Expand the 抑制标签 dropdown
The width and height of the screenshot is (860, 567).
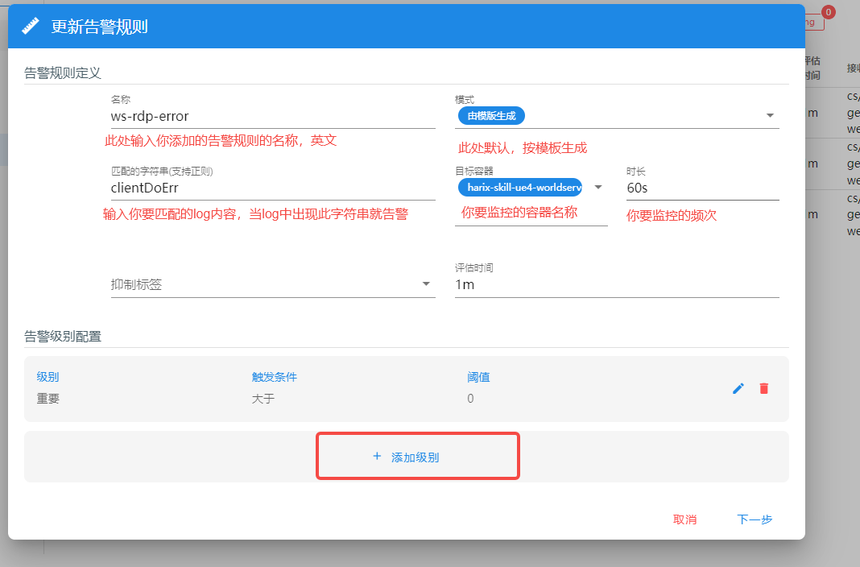tap(426, 283)
